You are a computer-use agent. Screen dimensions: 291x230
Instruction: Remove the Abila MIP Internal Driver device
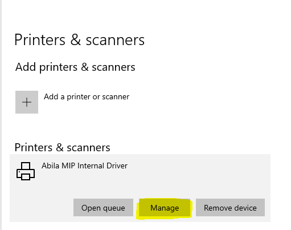click(230, 208)
